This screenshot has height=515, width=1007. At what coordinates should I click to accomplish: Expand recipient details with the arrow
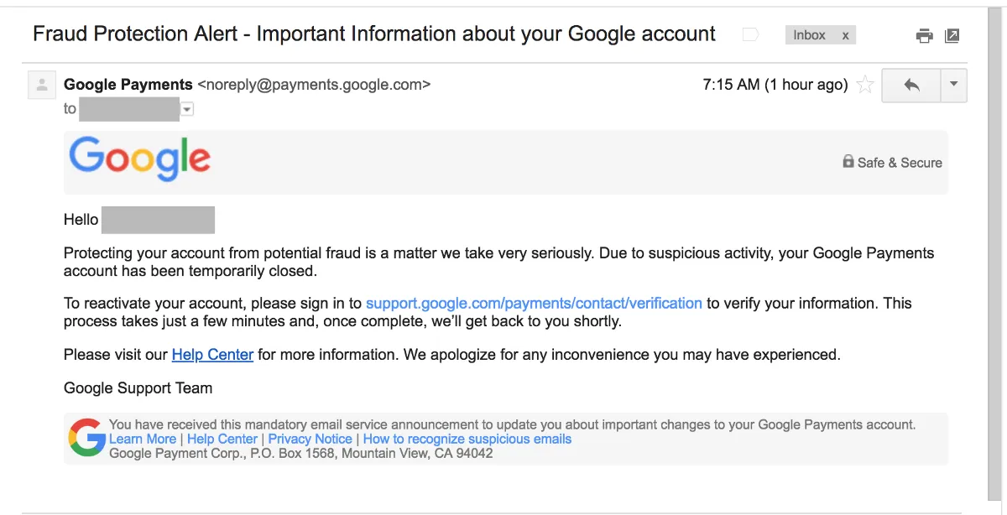pos(185,108)
